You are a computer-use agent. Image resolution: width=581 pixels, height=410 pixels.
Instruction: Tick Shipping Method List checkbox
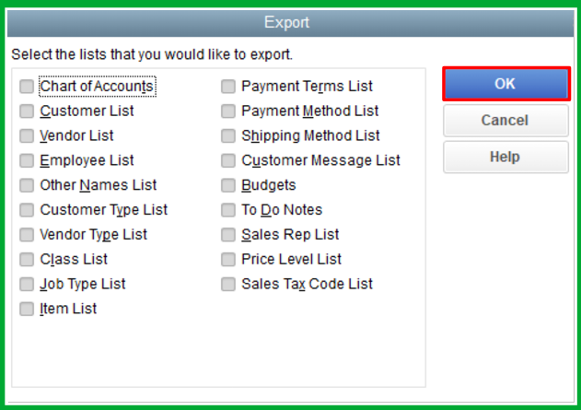(228, 136)
